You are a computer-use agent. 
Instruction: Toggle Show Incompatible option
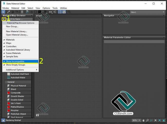click(x=20, y=61)
